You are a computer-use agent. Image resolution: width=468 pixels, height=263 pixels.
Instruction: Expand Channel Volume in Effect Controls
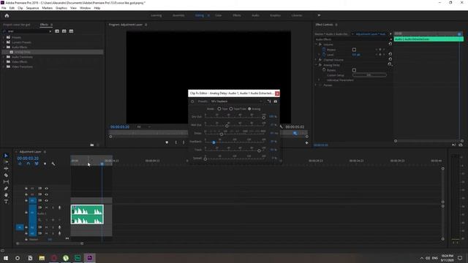pyautogui.click(x=316, y=60)
